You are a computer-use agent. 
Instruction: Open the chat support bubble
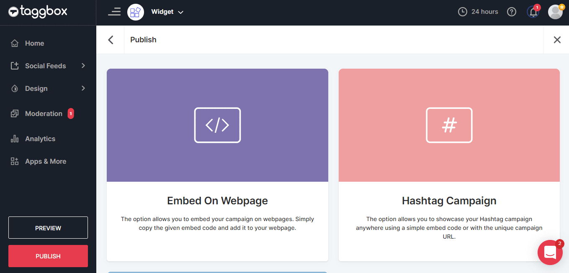[550, 252]
